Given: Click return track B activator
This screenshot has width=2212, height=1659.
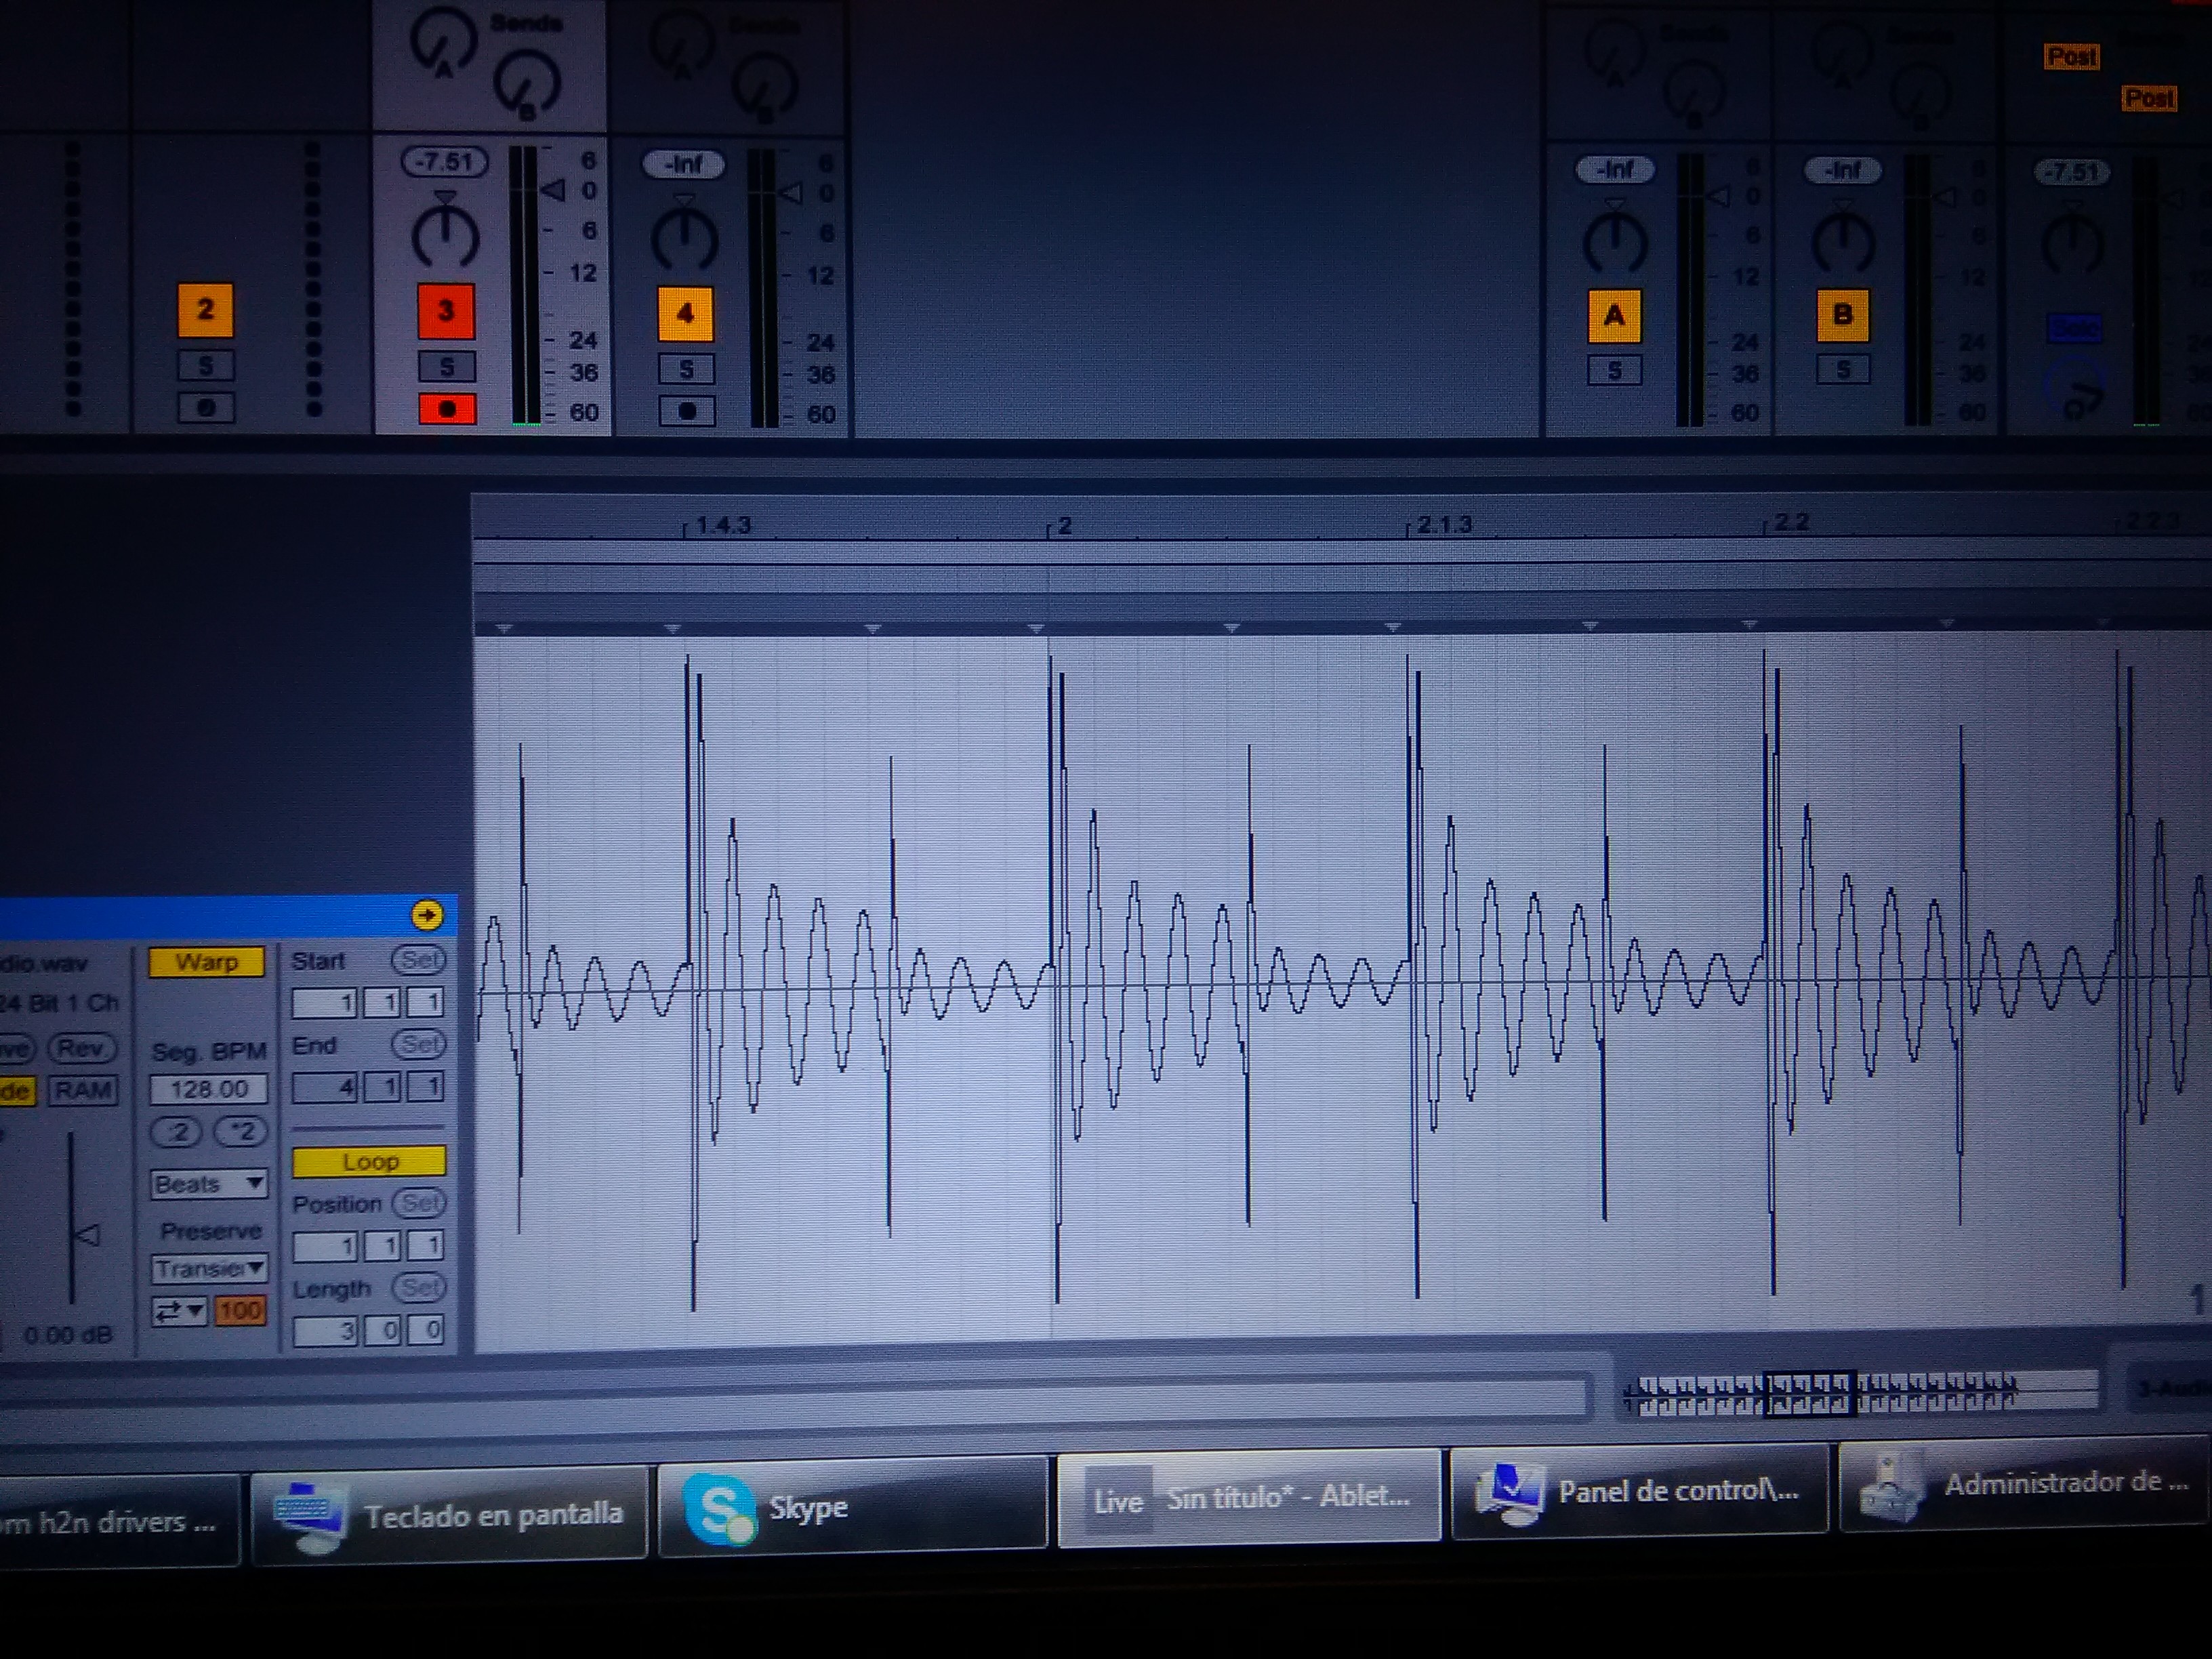Looking at the screenshot, I should 1842,315.
